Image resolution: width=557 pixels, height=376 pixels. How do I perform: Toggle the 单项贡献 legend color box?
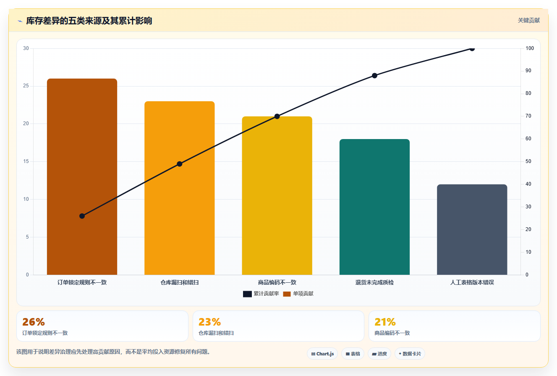pos(287,294)
